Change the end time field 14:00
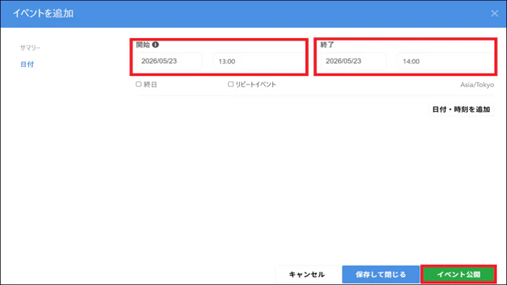Viewport: 507px width, 285px height. point(446,61)
